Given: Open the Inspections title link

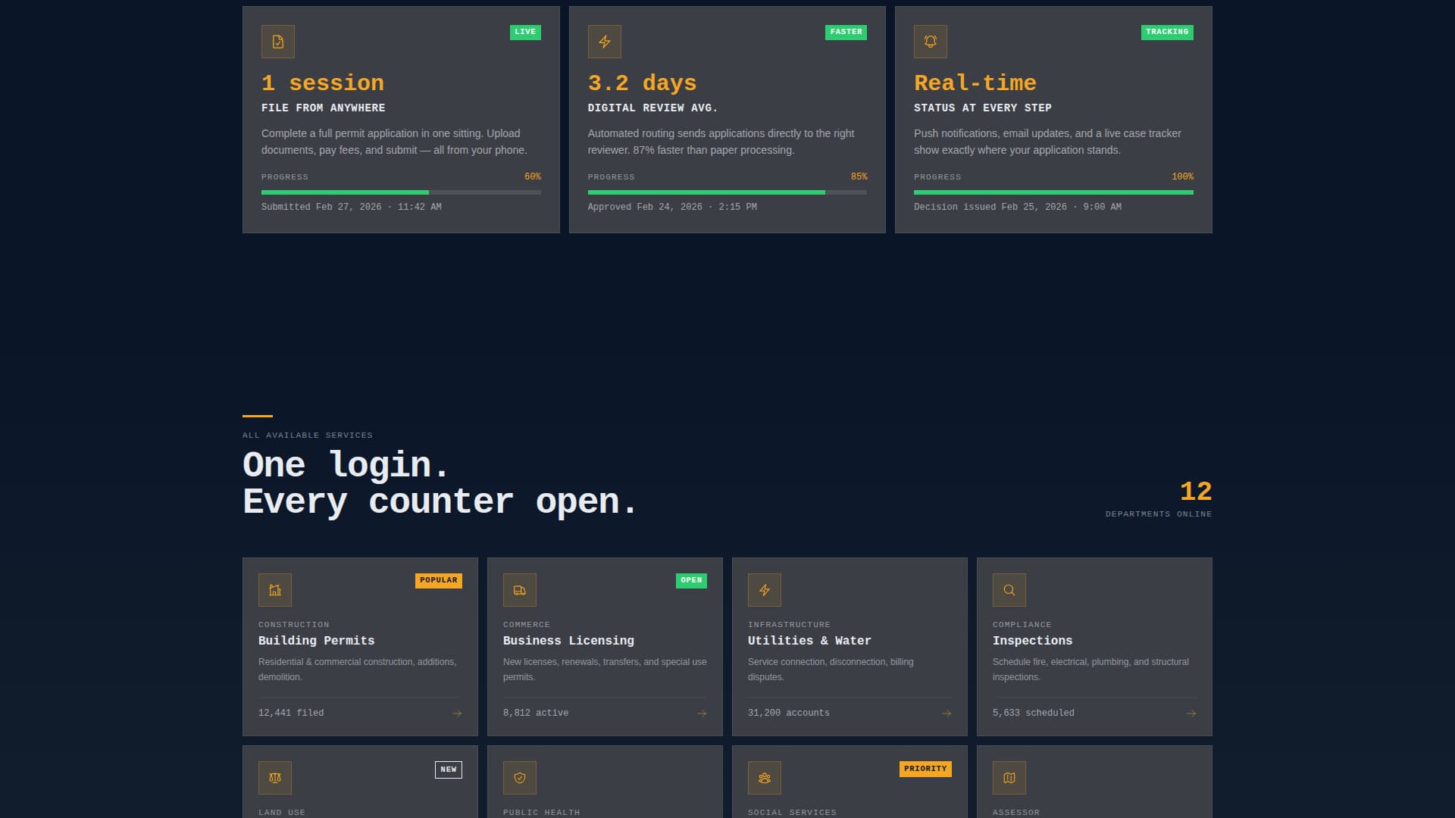Looking at the screenshot, I should 1032,641.
